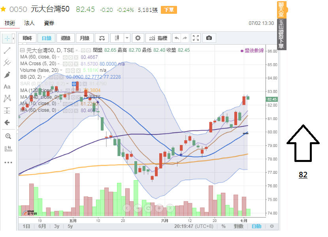This screenshot has height=237, width=328.
Task: Select the 週線 weekly chart
Action: pos(66,38)
